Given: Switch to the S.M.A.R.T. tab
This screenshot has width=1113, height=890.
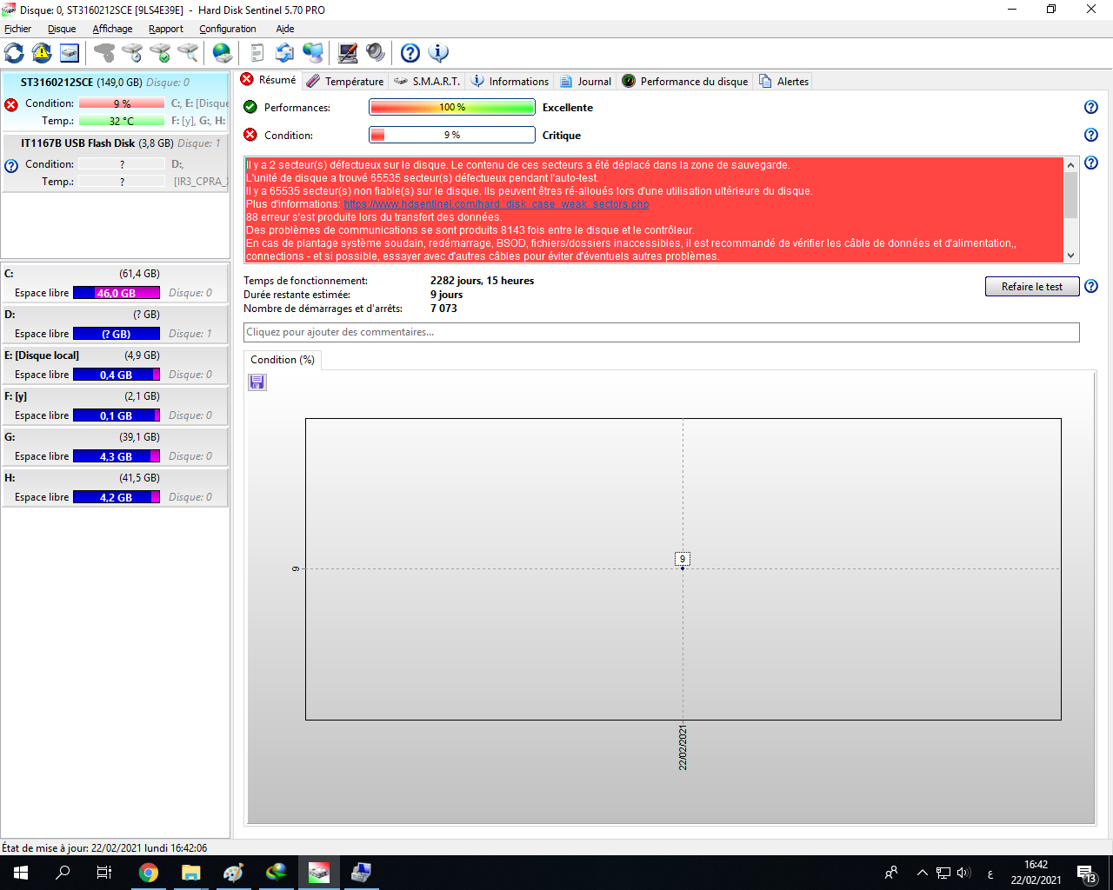Looking at the screenshot, I should point(427,81).
